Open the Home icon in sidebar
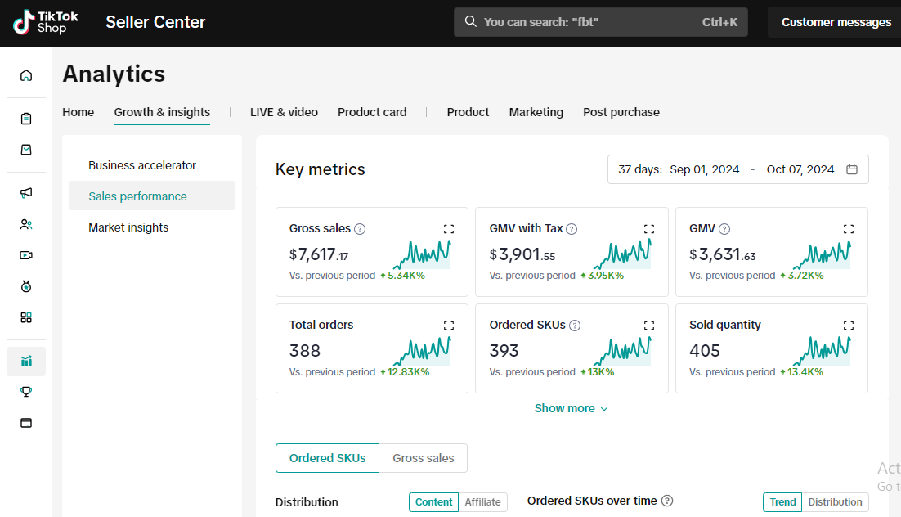This screenshot has height=517, width=901. pyautogui.click(x=26, y=75)
